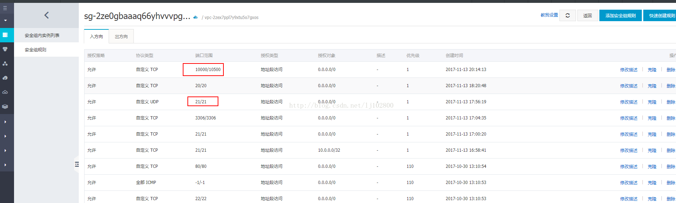Click 克隆 for the UDP 21/21 rule
The width and height of the screenshot is (676, 203).
(652, 102)
